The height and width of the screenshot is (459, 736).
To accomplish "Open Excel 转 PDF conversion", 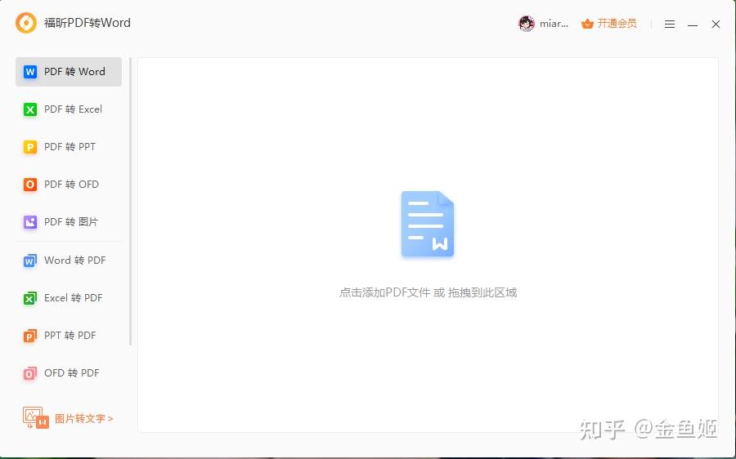I will [x=69, y=298].
